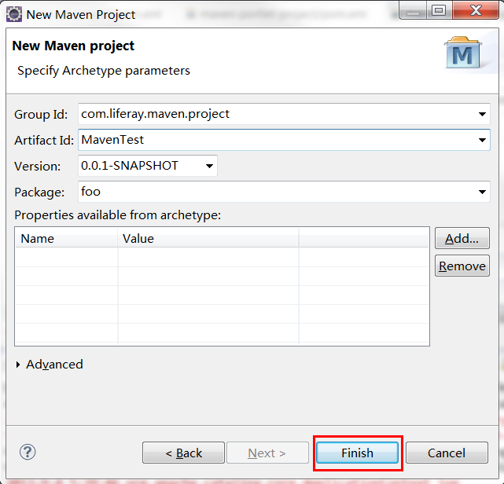Click into the Group Id text field
This screenshot has width=504, height=484.
(x=275, y=114)
